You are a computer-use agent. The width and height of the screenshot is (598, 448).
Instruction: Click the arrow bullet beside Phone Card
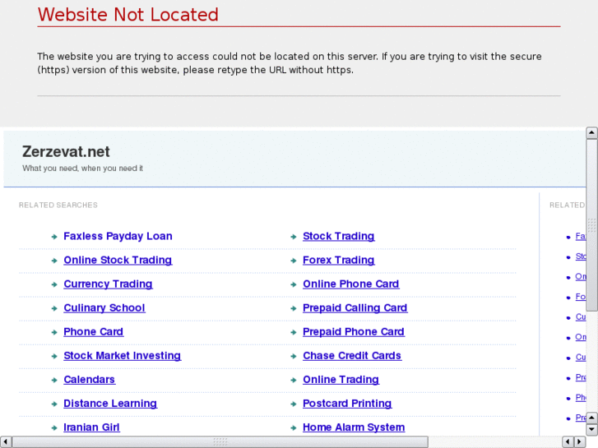click(54, 332)
